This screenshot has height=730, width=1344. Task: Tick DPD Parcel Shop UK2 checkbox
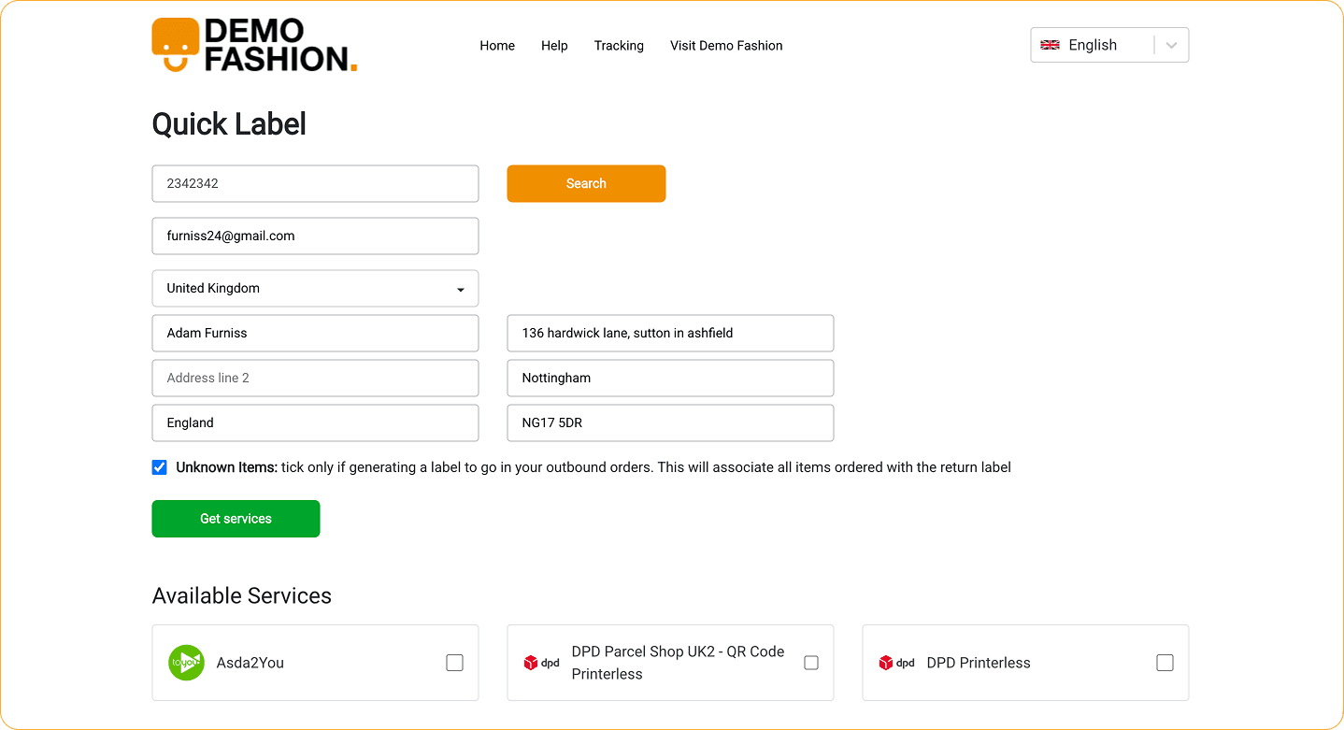pos(811,663)
